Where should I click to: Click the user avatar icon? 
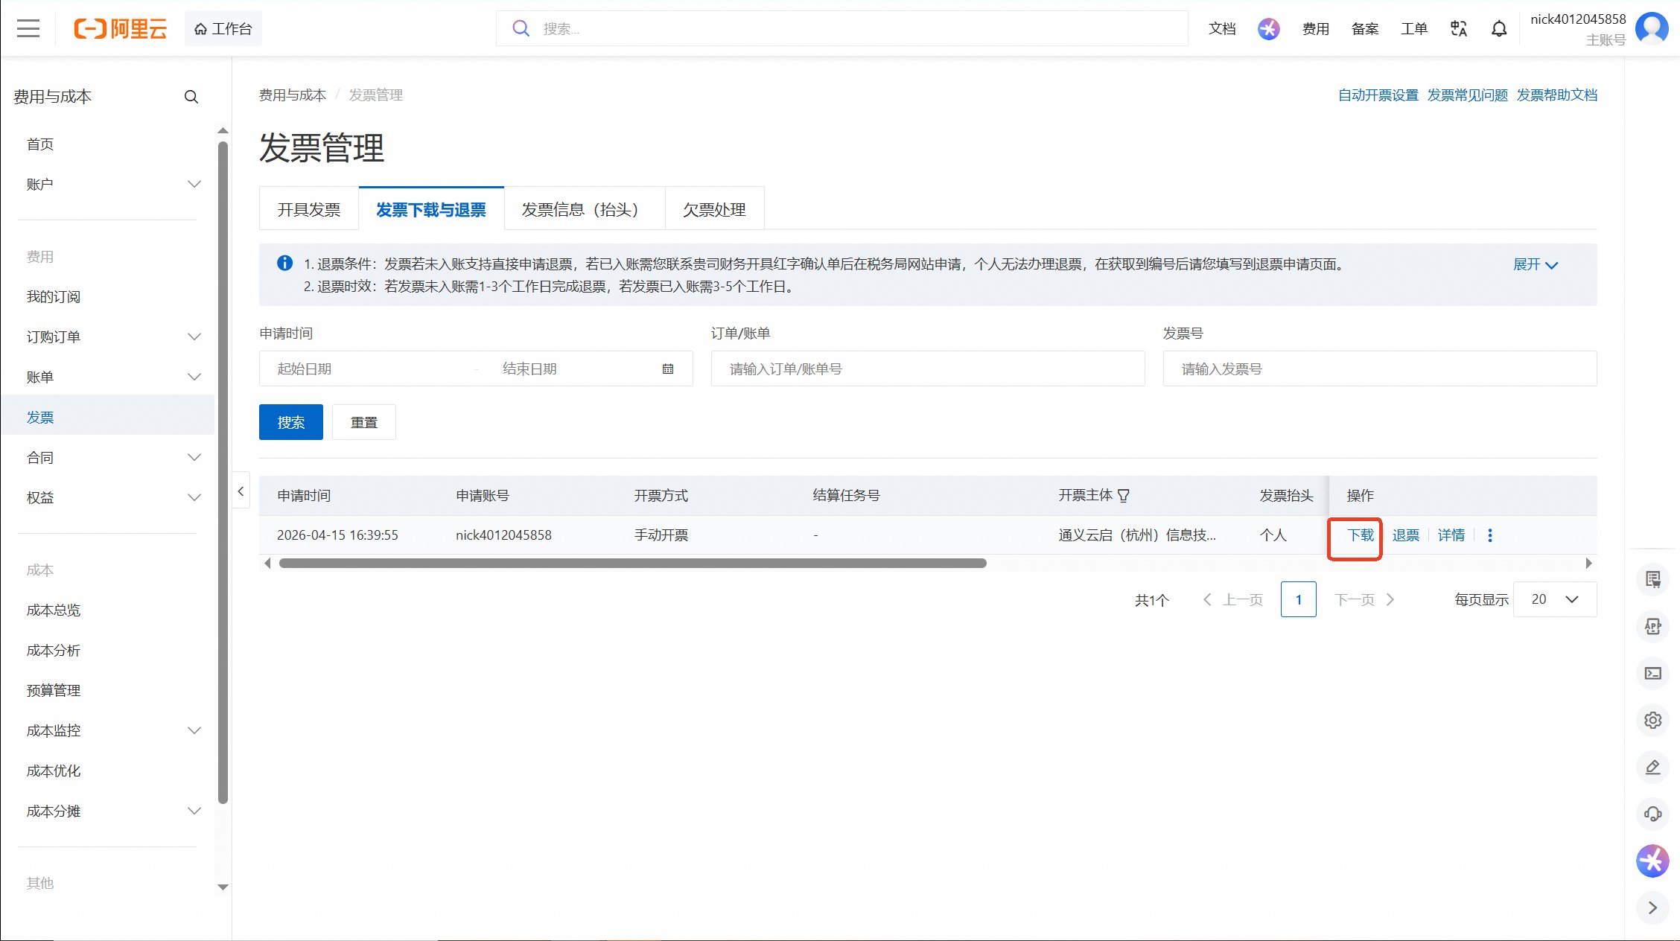[1652, 29]
